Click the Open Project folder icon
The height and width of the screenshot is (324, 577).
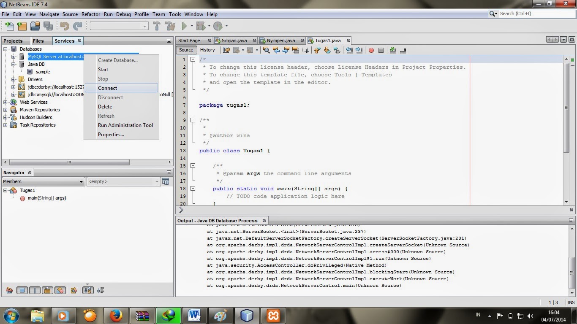click(35, 26)
